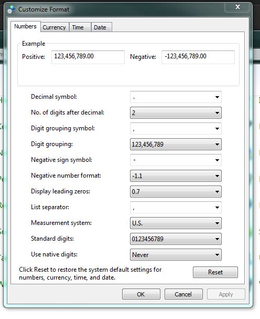Open the List separator combo box
The image size is (260, 319).
click(176, 207)
